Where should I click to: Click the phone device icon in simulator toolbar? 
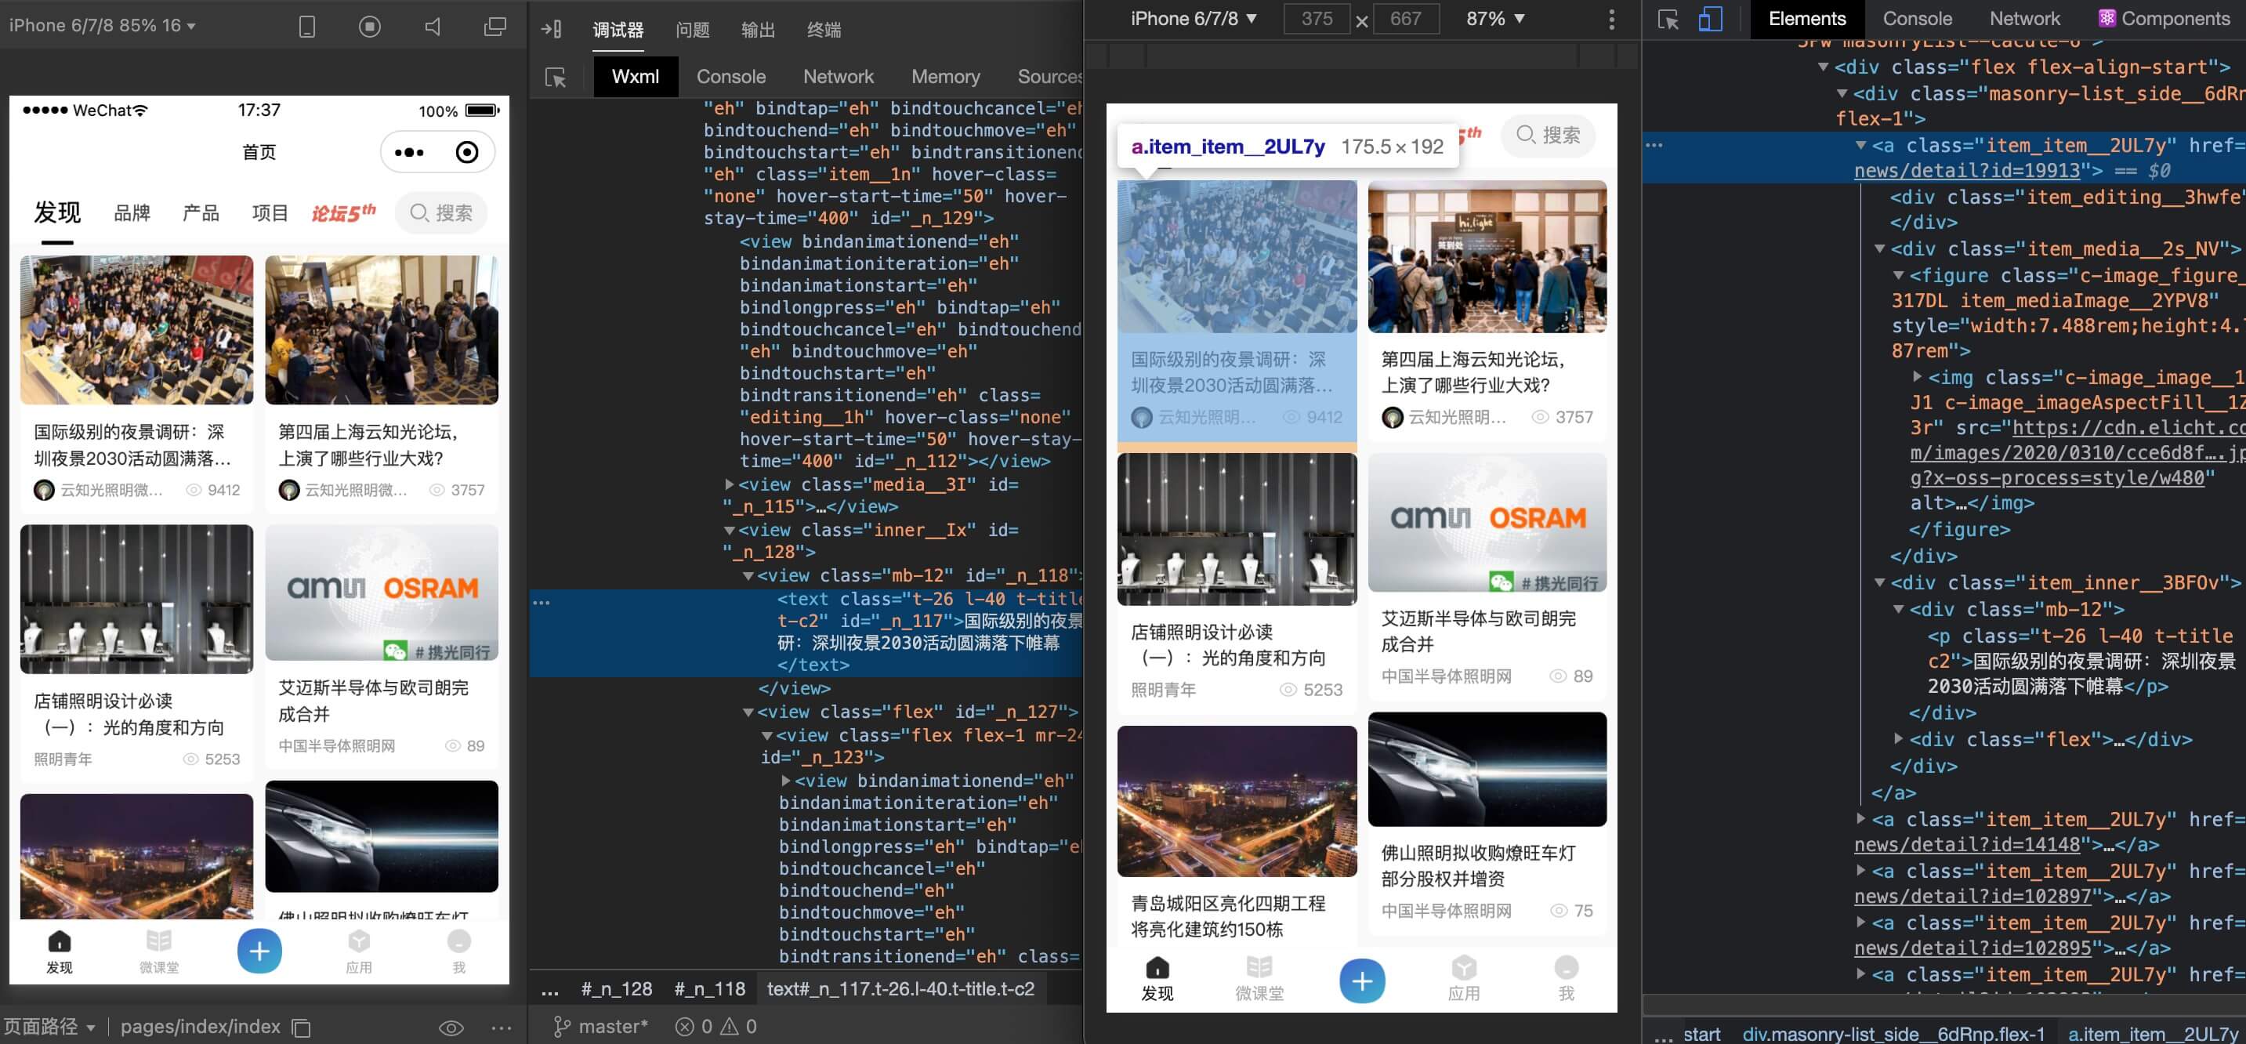tap(307, 26)
